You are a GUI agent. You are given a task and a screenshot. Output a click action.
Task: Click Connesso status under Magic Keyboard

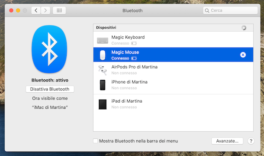point(120,43)
